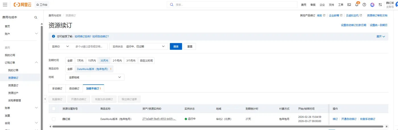Image resolution: width=398 pixels, height=130 pixels.
Task: Open the AI assistant purple icon
Action: pos(372,5)
